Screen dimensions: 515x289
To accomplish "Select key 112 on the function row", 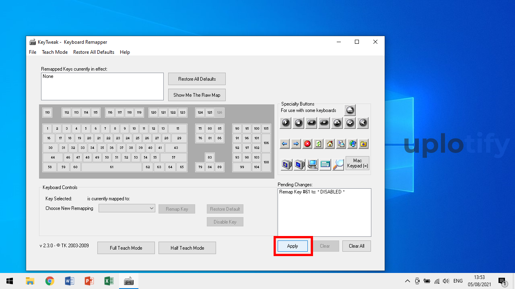I will click(x=67, y=112).
